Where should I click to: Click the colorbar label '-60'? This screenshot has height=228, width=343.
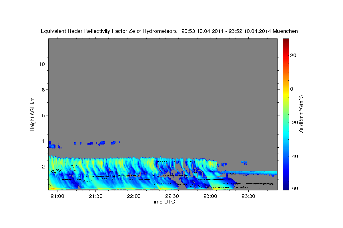[294, 188]
